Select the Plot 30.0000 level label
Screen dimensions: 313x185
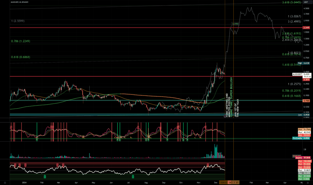click(304, 176)
